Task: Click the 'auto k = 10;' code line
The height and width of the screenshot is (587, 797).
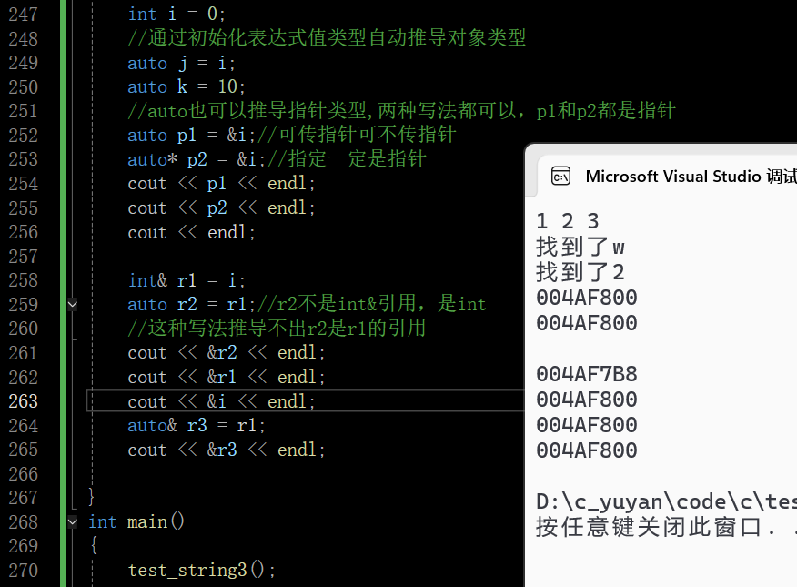Action: [186, 86]
